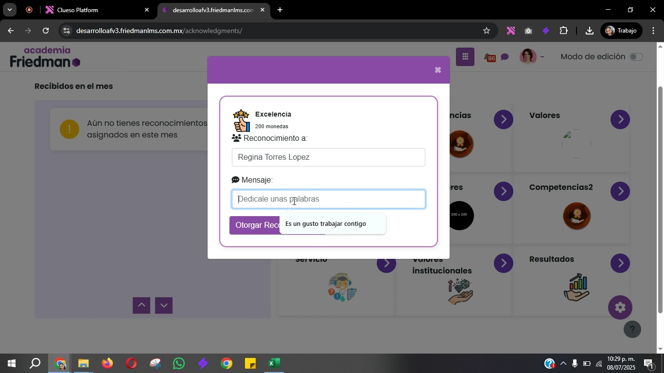Click the black 200 x 200 placeholder image
The width and height of the screenshot is (664, 373).
click(460, 216)
